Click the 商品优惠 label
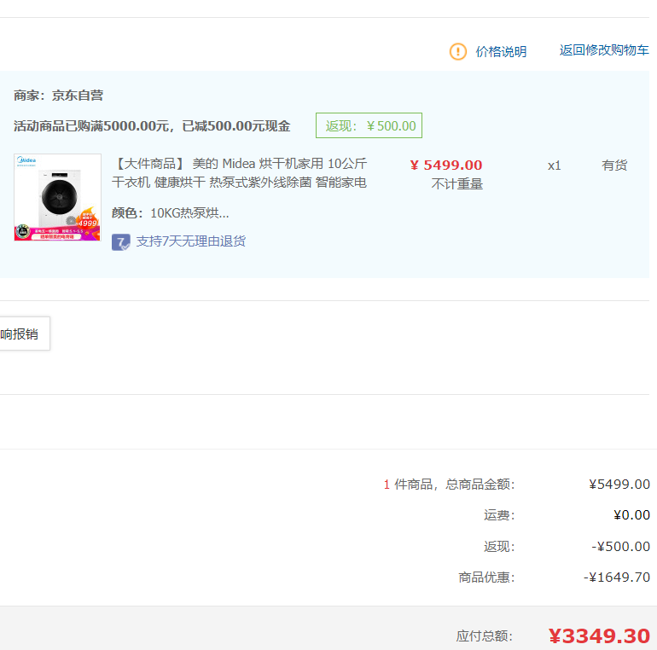The width and height of the screenshot is (657, 650). tap(486, 577)
